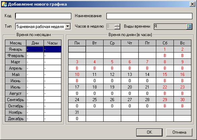Viewport: 197px width, 140px height.
Task: Click the Вс weekday column header
Action: [183, 43]
